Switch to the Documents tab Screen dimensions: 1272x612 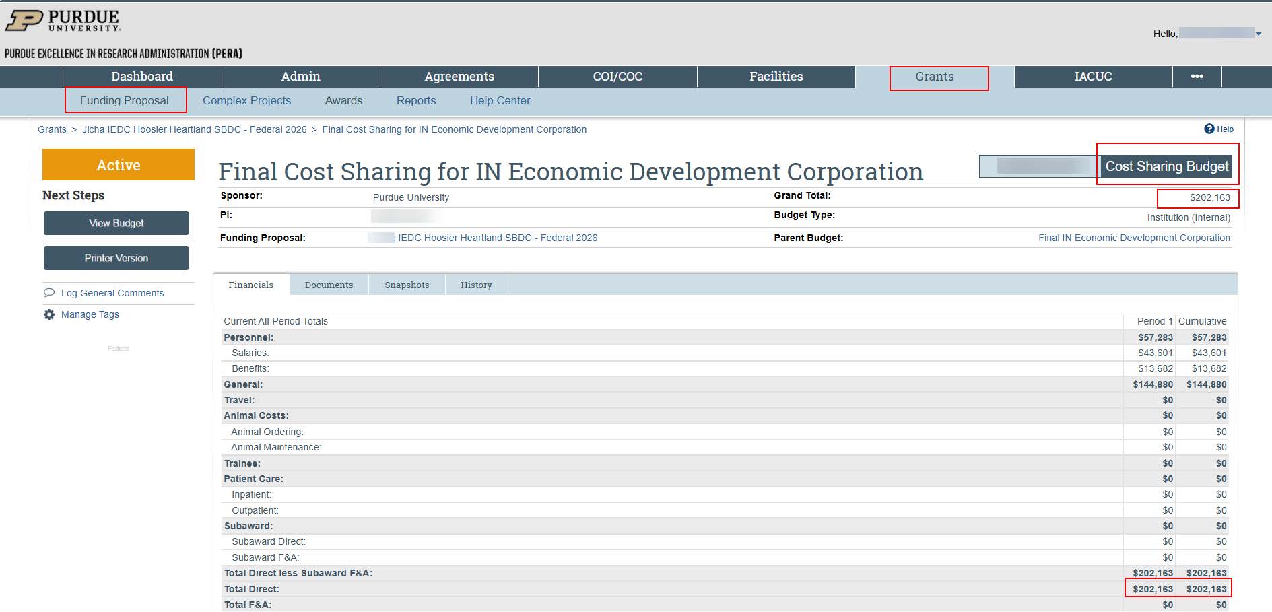click(x=329, y=285)
